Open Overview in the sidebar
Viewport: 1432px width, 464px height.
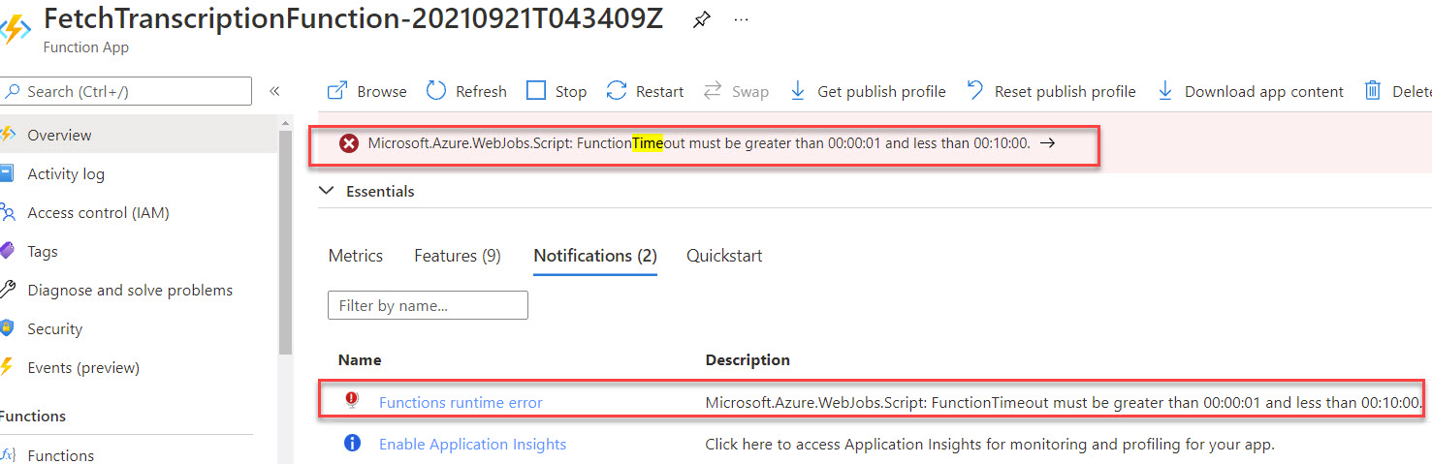point(139,135)
